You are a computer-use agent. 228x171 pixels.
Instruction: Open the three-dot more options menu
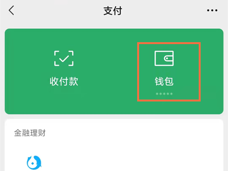pyautogui.click(x=212, y=10)
